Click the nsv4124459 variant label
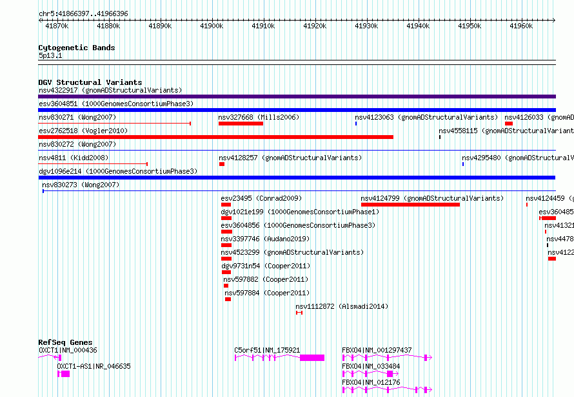The width and height of the screenshot is (574, 397). tap(549, 198)
